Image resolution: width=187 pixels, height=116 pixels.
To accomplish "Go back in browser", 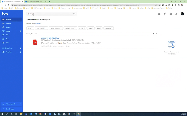I will 2,5.
